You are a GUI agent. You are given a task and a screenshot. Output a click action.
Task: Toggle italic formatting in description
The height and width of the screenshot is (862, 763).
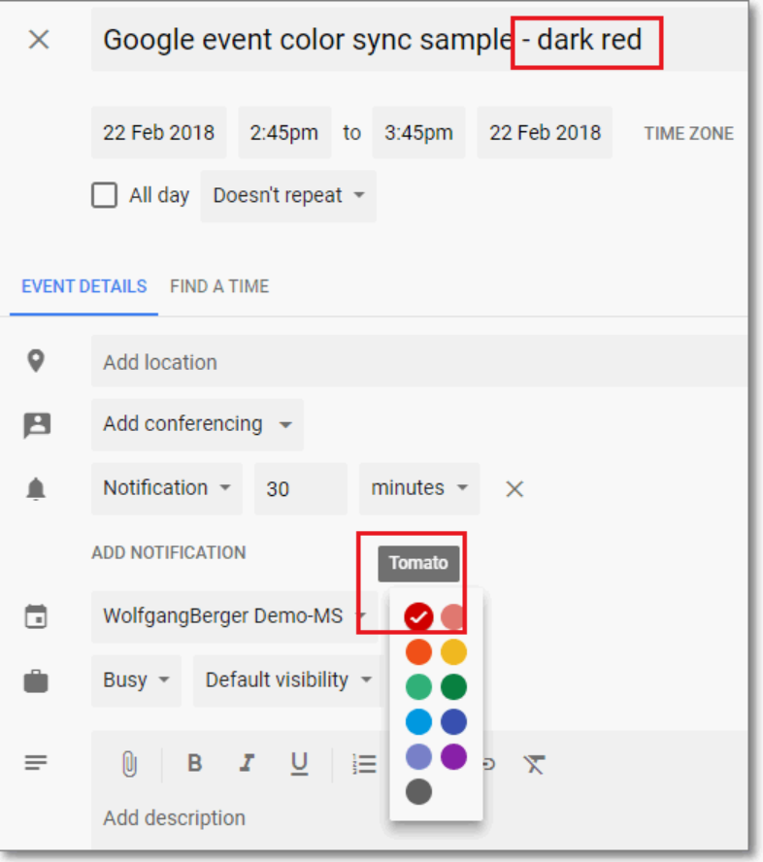[x=247, y=763]
